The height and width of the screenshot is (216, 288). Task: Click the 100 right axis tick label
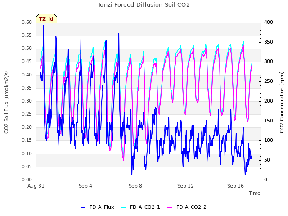click(269, 140)
